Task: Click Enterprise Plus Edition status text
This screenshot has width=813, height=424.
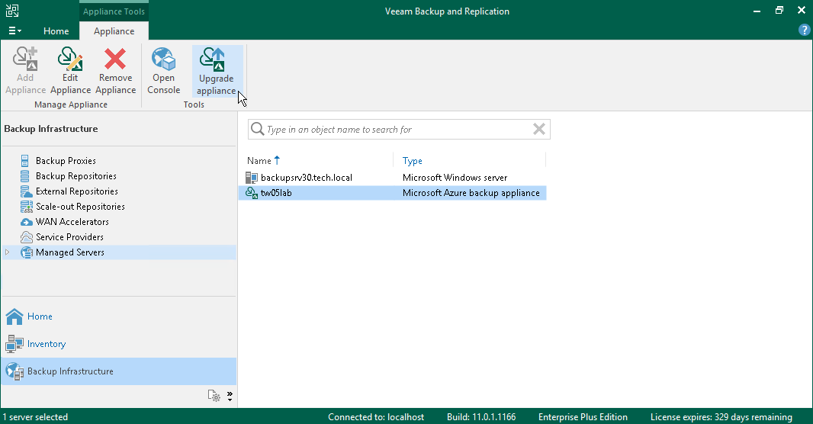Action: (x=583, y=417)
